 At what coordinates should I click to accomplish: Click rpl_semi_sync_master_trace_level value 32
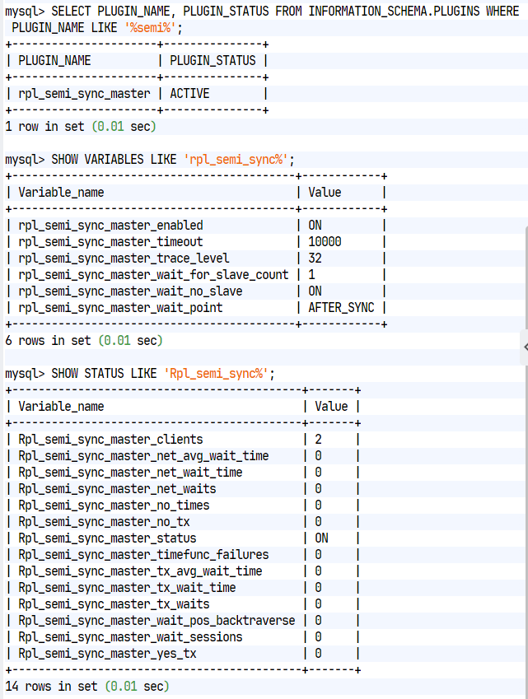[315, 259]
